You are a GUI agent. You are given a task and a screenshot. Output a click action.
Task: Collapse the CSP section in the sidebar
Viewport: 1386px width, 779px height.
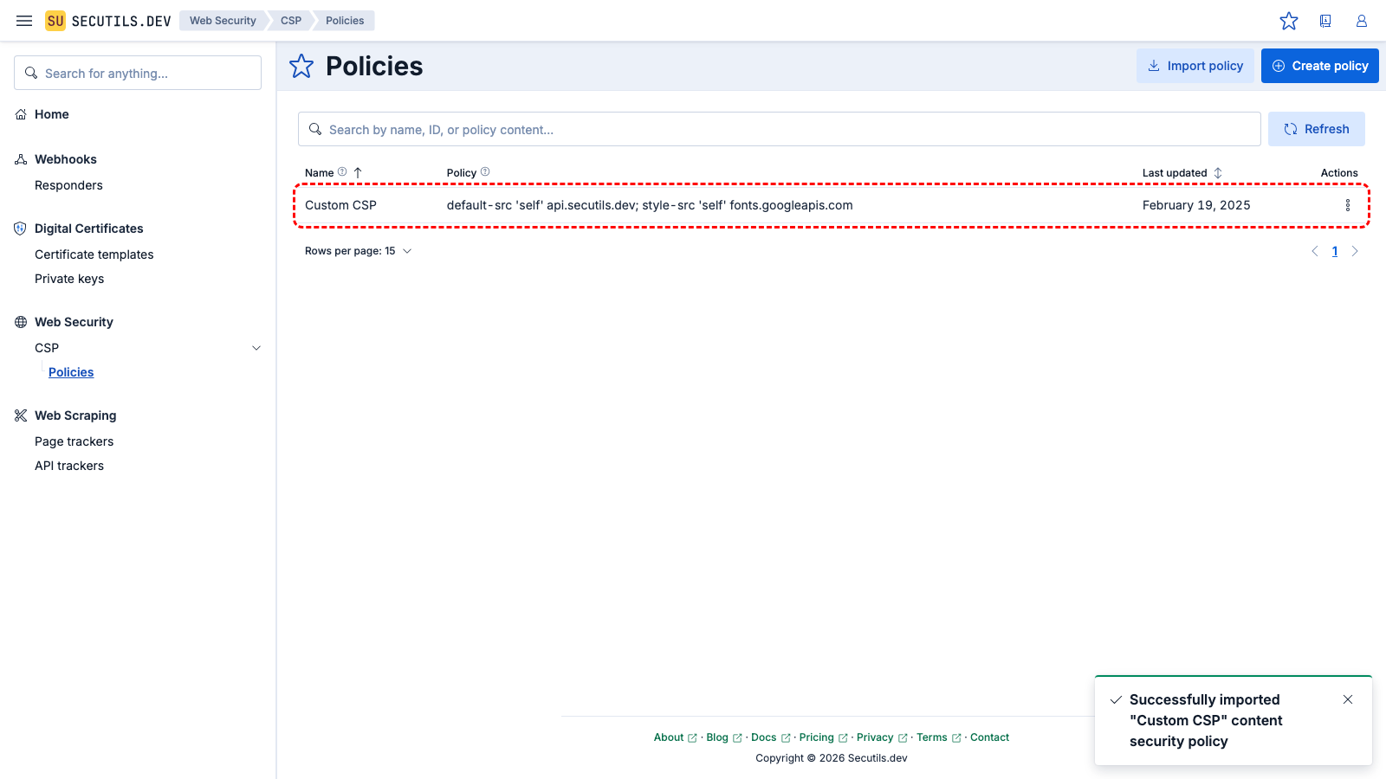coord(256,347)
